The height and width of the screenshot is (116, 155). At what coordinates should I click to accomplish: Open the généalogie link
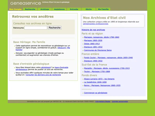tap(46, 67)
